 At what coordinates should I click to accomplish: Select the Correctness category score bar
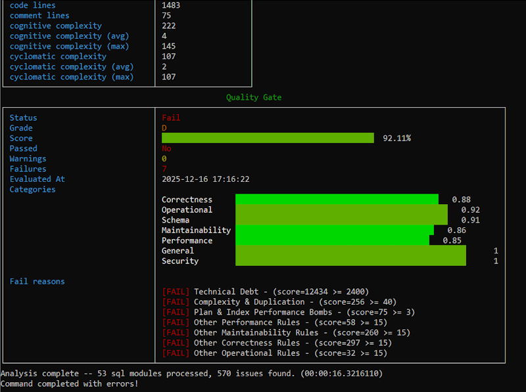[337, 199]
